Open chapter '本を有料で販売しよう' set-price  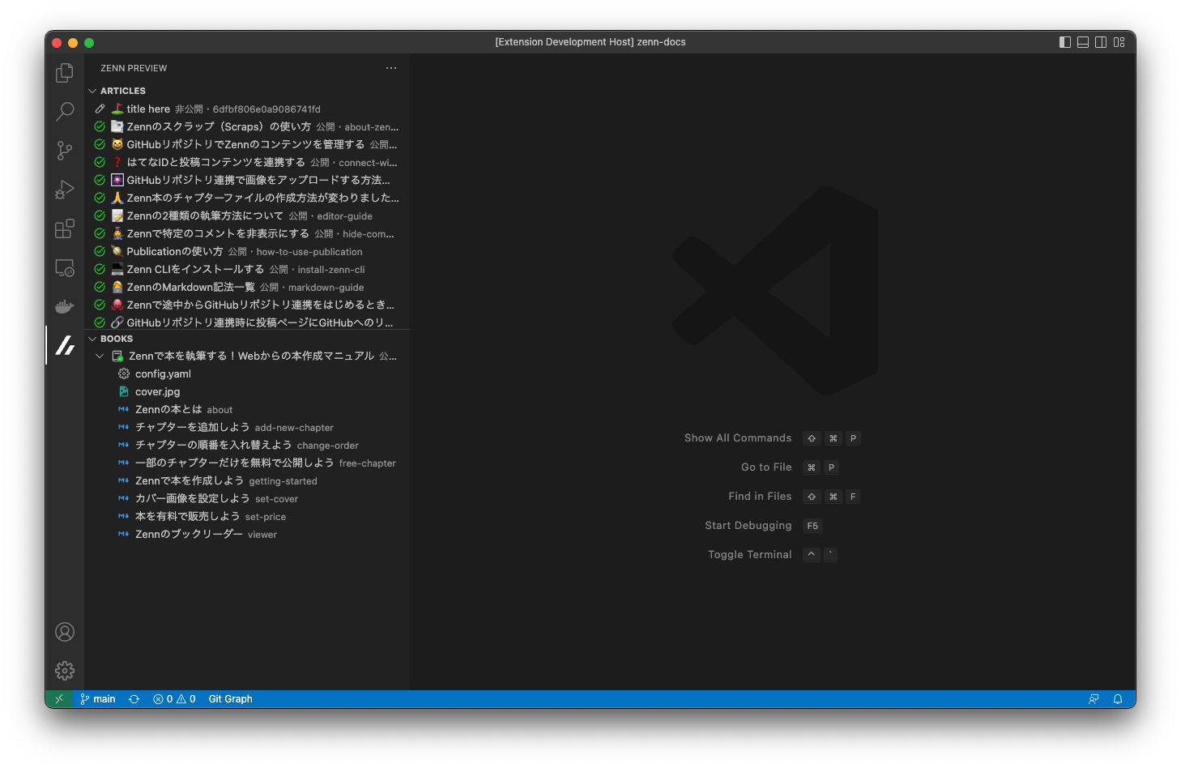point(247,516)
